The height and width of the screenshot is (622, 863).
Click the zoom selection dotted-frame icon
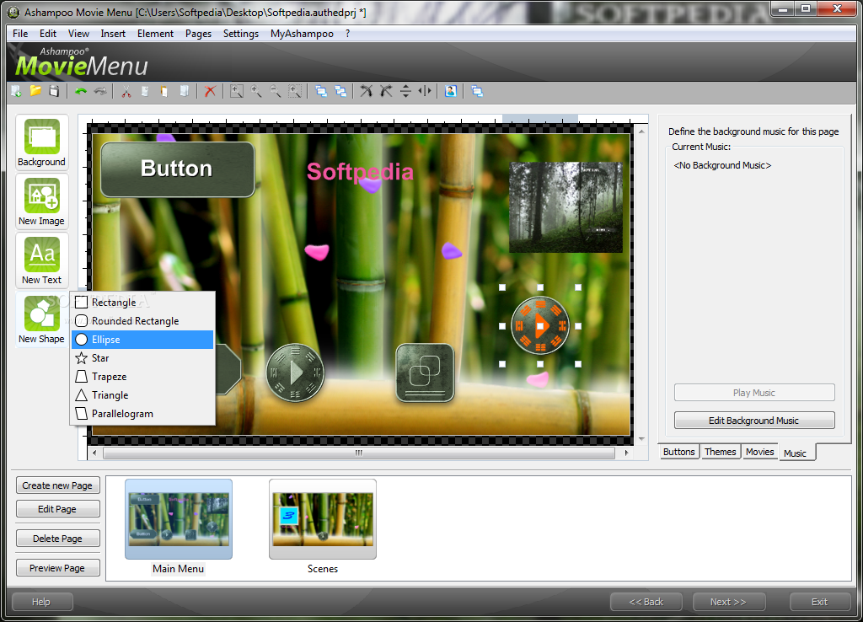[295, 91]
